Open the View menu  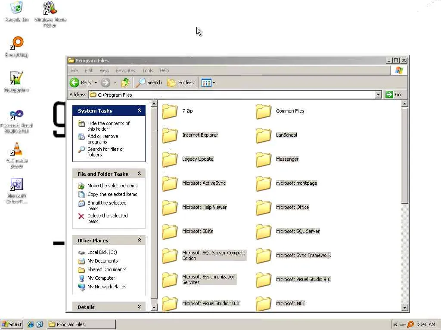(104, 70)
